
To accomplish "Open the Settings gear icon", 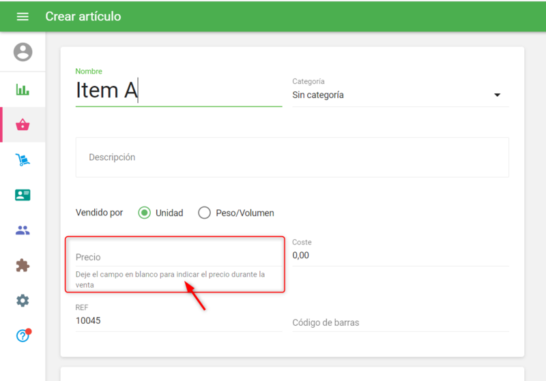I will [x=23, y=301].
